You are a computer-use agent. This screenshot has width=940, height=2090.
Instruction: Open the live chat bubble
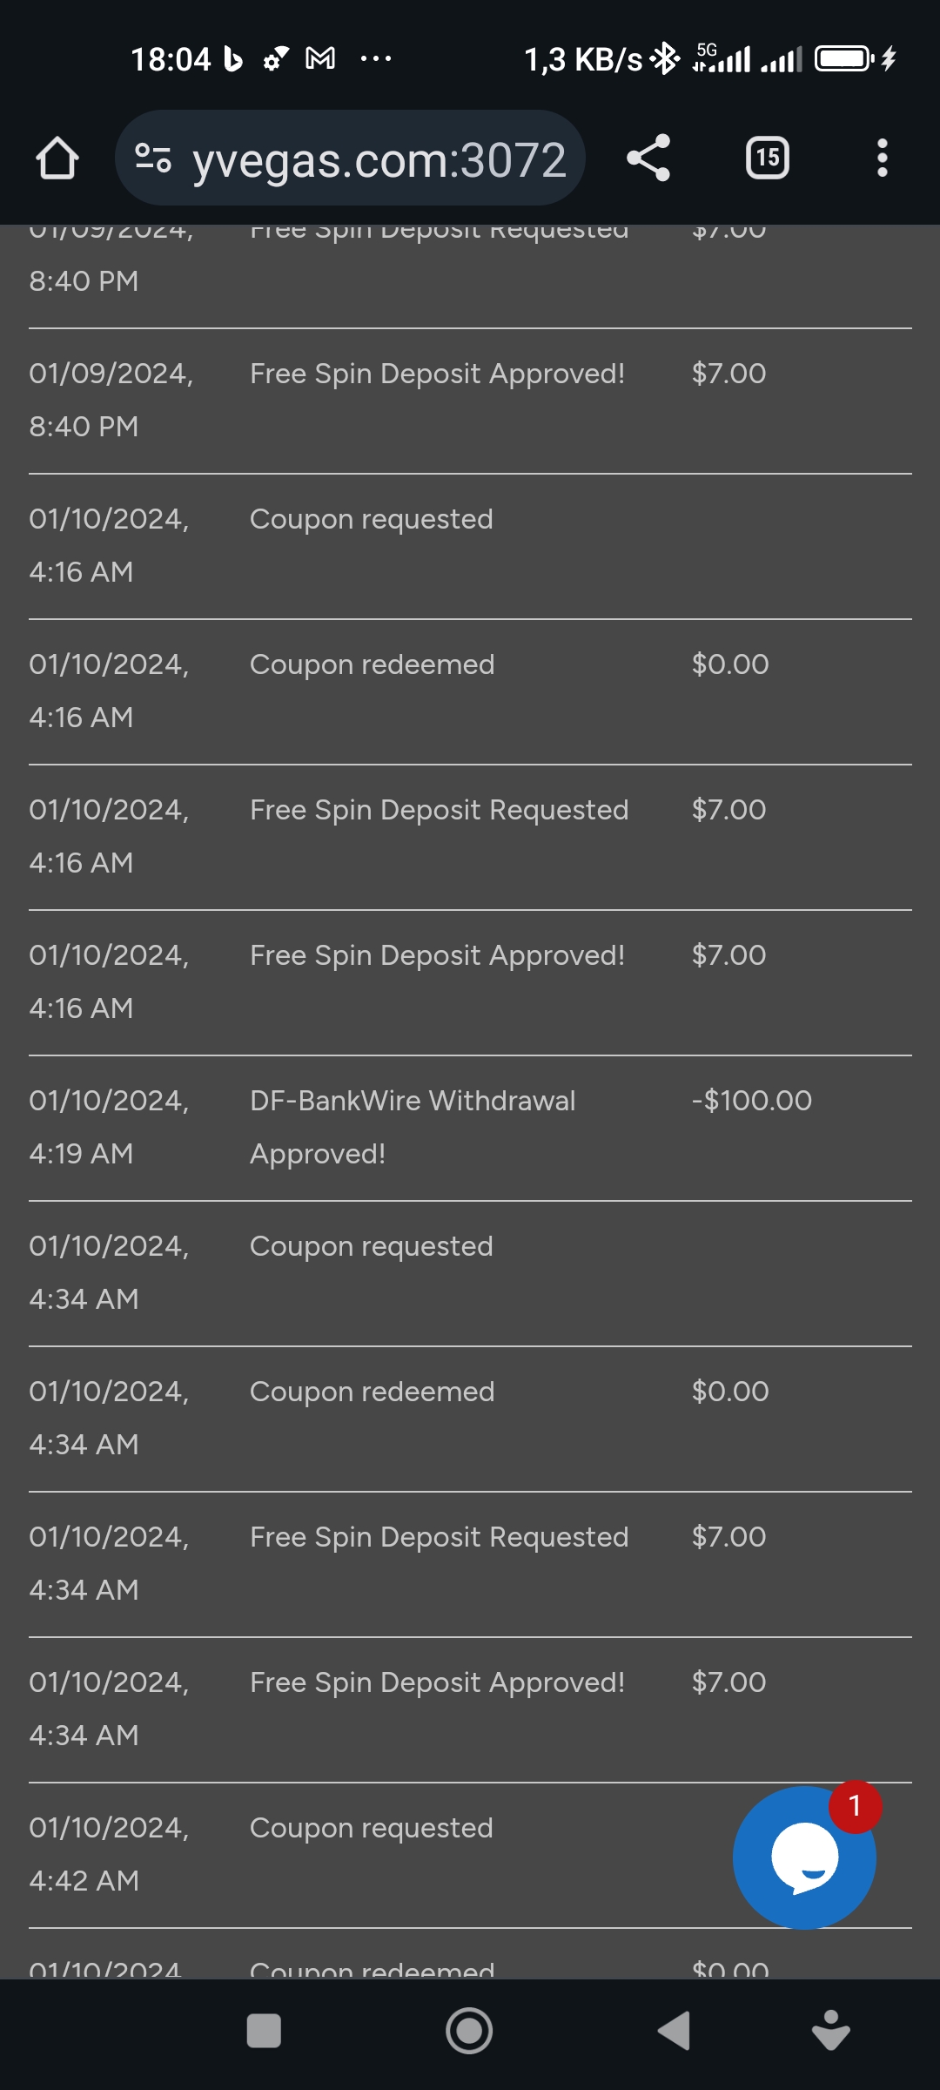coord(804,1857)
